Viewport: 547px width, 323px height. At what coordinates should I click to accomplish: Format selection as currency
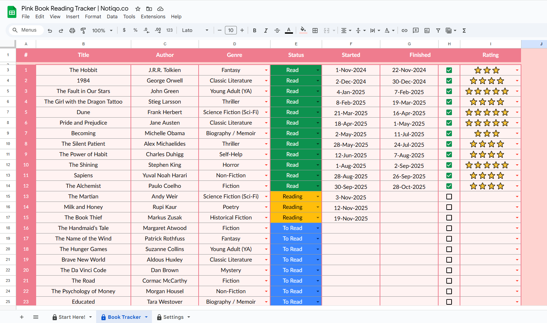click(124, 30)
